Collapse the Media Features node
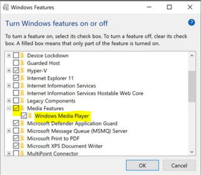The height and width of the screenshot is (175, 201). pos(9,108)
